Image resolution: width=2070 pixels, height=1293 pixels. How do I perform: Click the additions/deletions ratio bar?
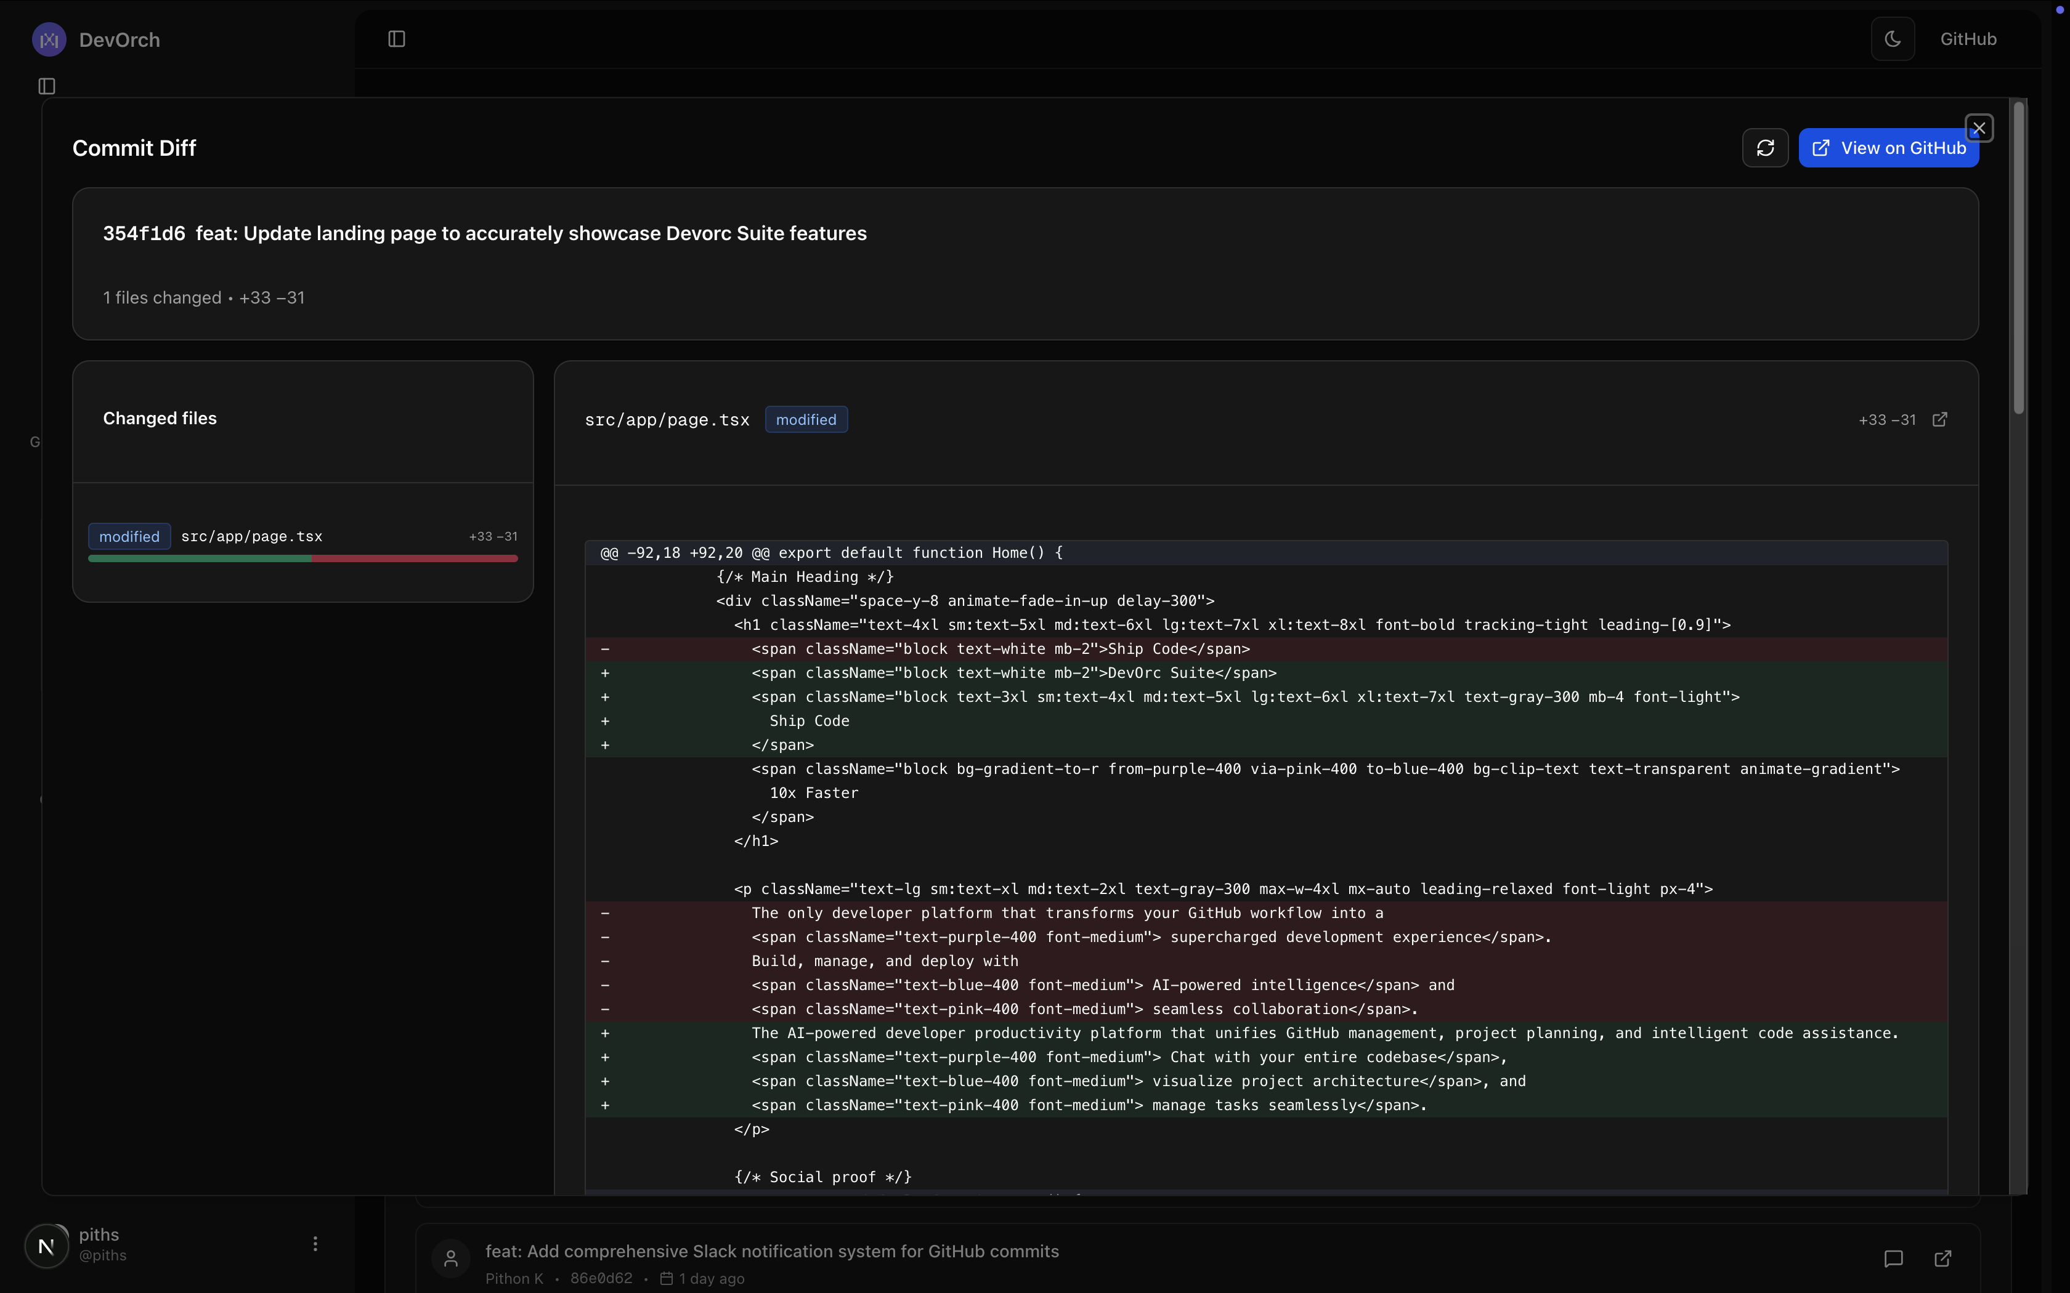303,558
